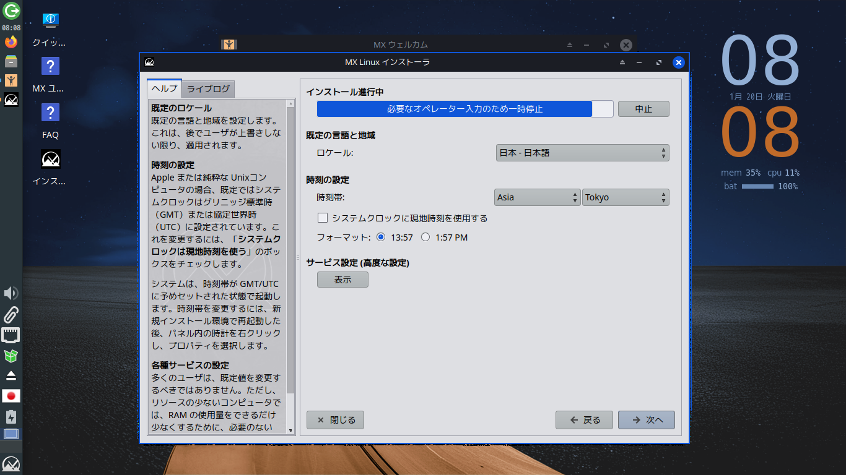Select the 13:57 24-hour format
The image size is (846, 475).
[381, 237]
